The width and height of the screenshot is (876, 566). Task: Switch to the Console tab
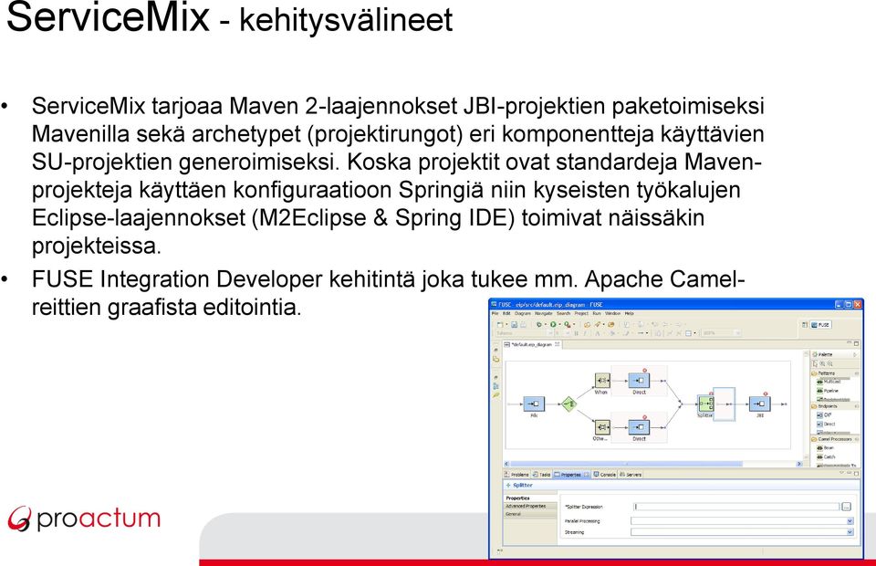604,475
